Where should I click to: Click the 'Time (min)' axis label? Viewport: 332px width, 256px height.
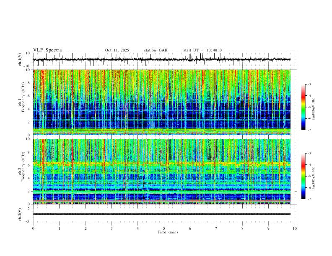(x=168, y=232)
